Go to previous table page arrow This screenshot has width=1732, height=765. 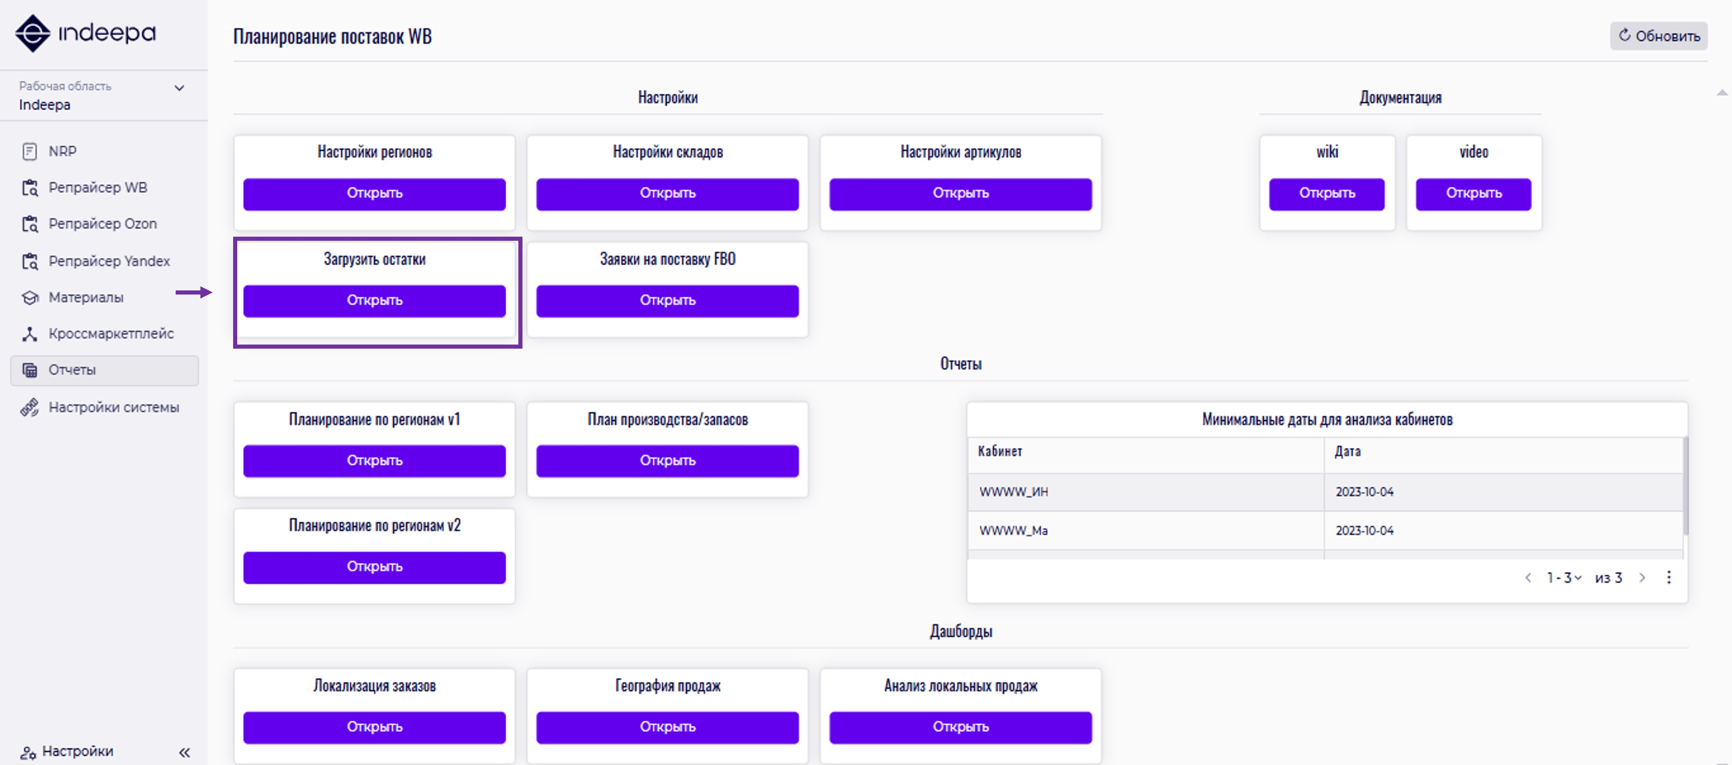(x=1528, y=578)
